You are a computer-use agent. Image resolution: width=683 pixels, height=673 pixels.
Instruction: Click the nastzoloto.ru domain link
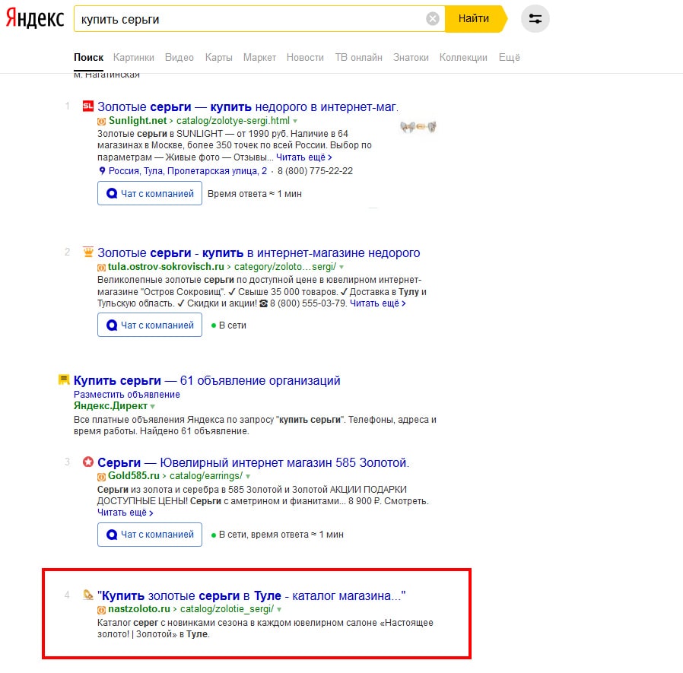coord(139,608)
